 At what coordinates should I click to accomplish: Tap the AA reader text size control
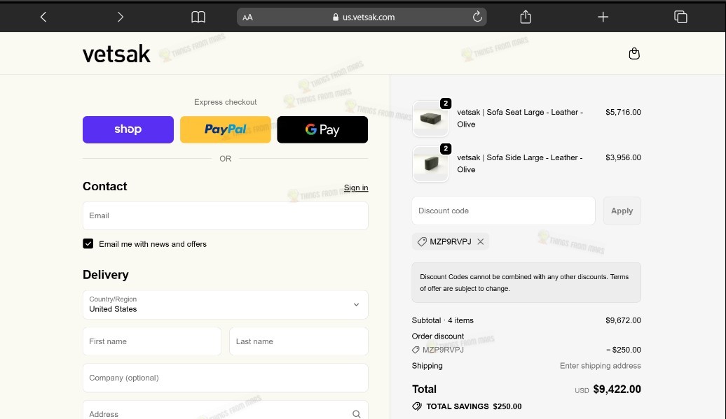[x=247, y=17]
